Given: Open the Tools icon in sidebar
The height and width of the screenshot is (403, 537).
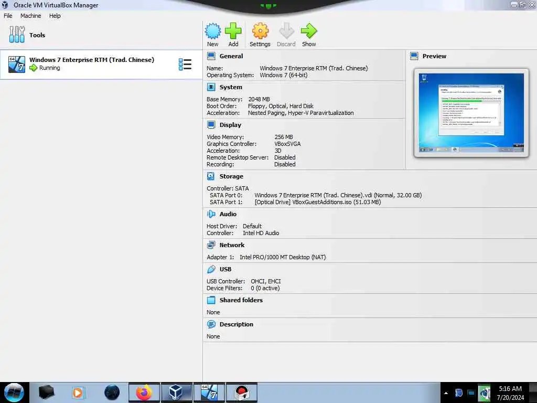Looking at the screenshot, I should click(x=17, y=35).
